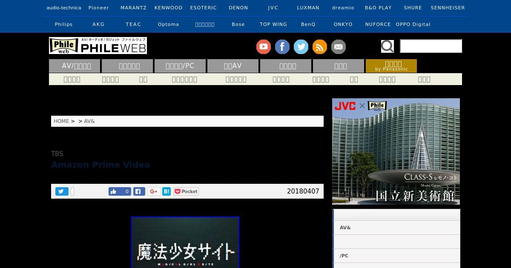Open the dreamio brand link

tap(343, 8)
